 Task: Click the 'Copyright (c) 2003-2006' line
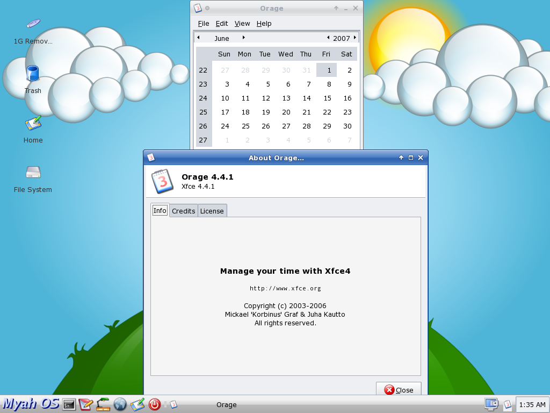pyautogui.click(x=285, y=305)
